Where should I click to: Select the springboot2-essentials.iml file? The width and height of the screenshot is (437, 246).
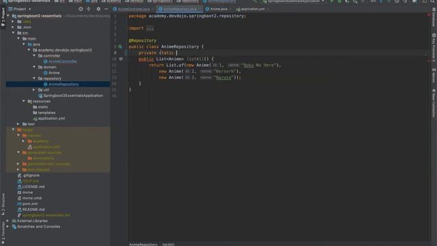[x=46, y=215]
